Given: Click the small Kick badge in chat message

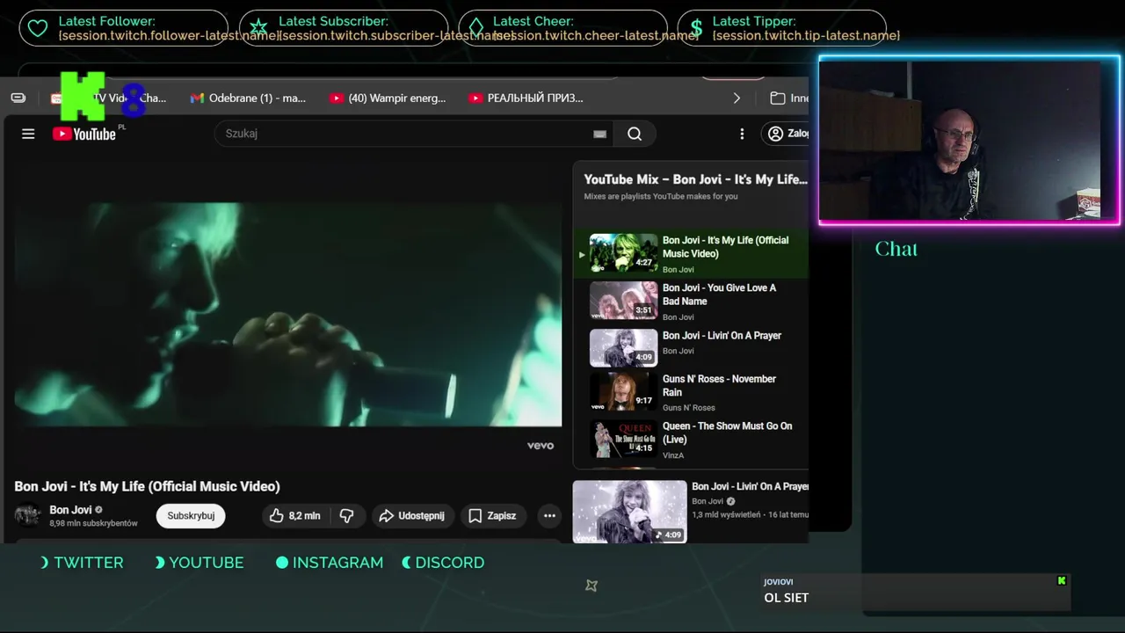Looking at the screenshot, I should coord(1062,580).
